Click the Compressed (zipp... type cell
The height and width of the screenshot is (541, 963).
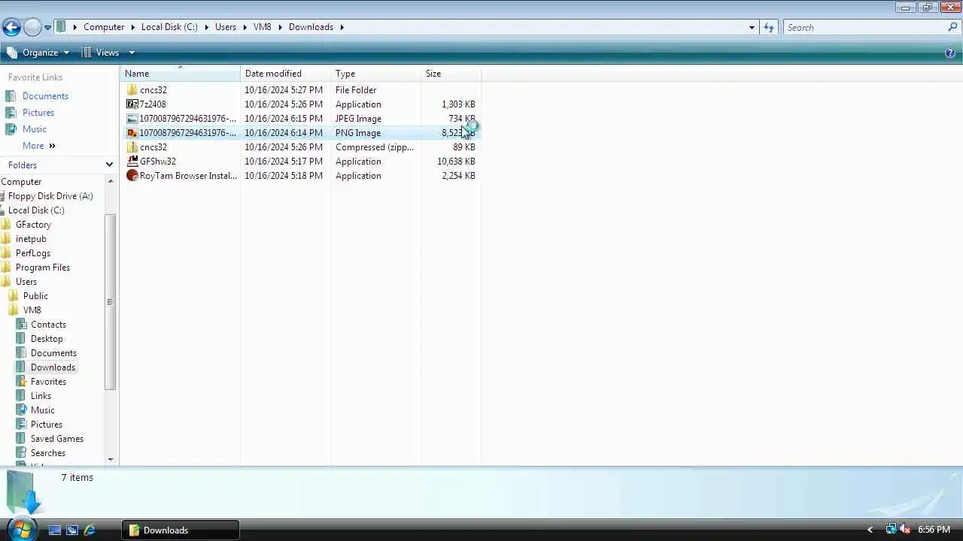375,147
